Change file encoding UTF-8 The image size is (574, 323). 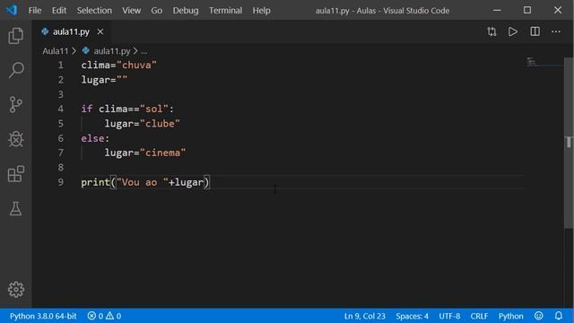coord(449,316)
